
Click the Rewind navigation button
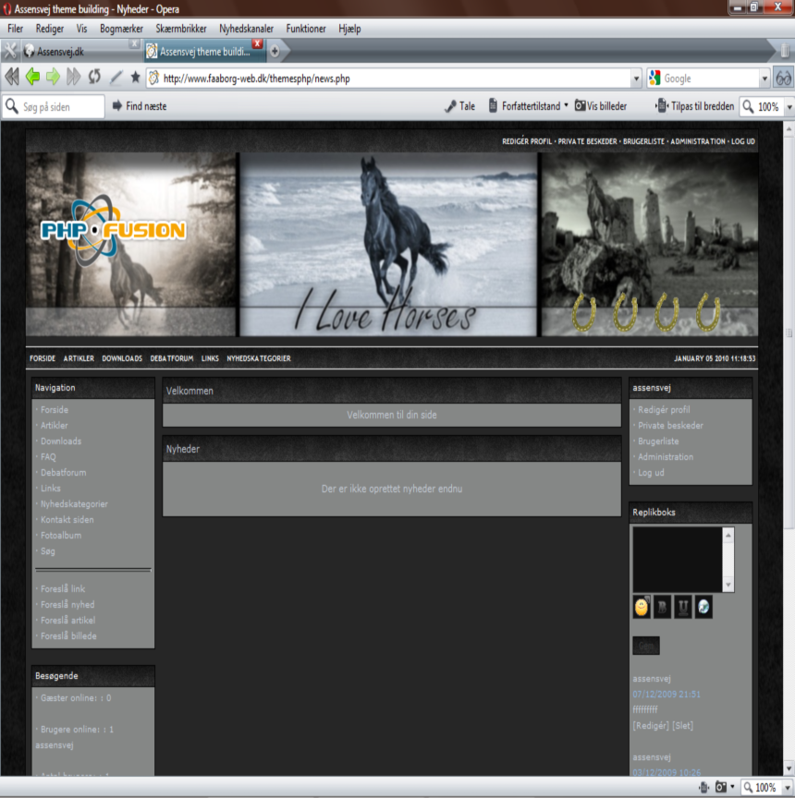click(x=12, y=78)
